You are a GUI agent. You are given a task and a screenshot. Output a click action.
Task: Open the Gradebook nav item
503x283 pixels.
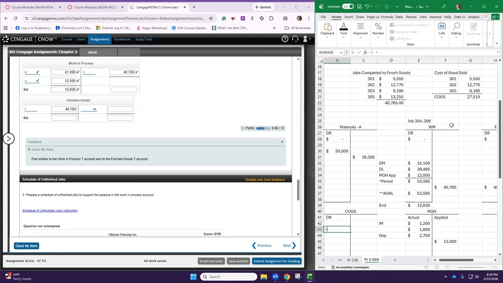(122, 39)
